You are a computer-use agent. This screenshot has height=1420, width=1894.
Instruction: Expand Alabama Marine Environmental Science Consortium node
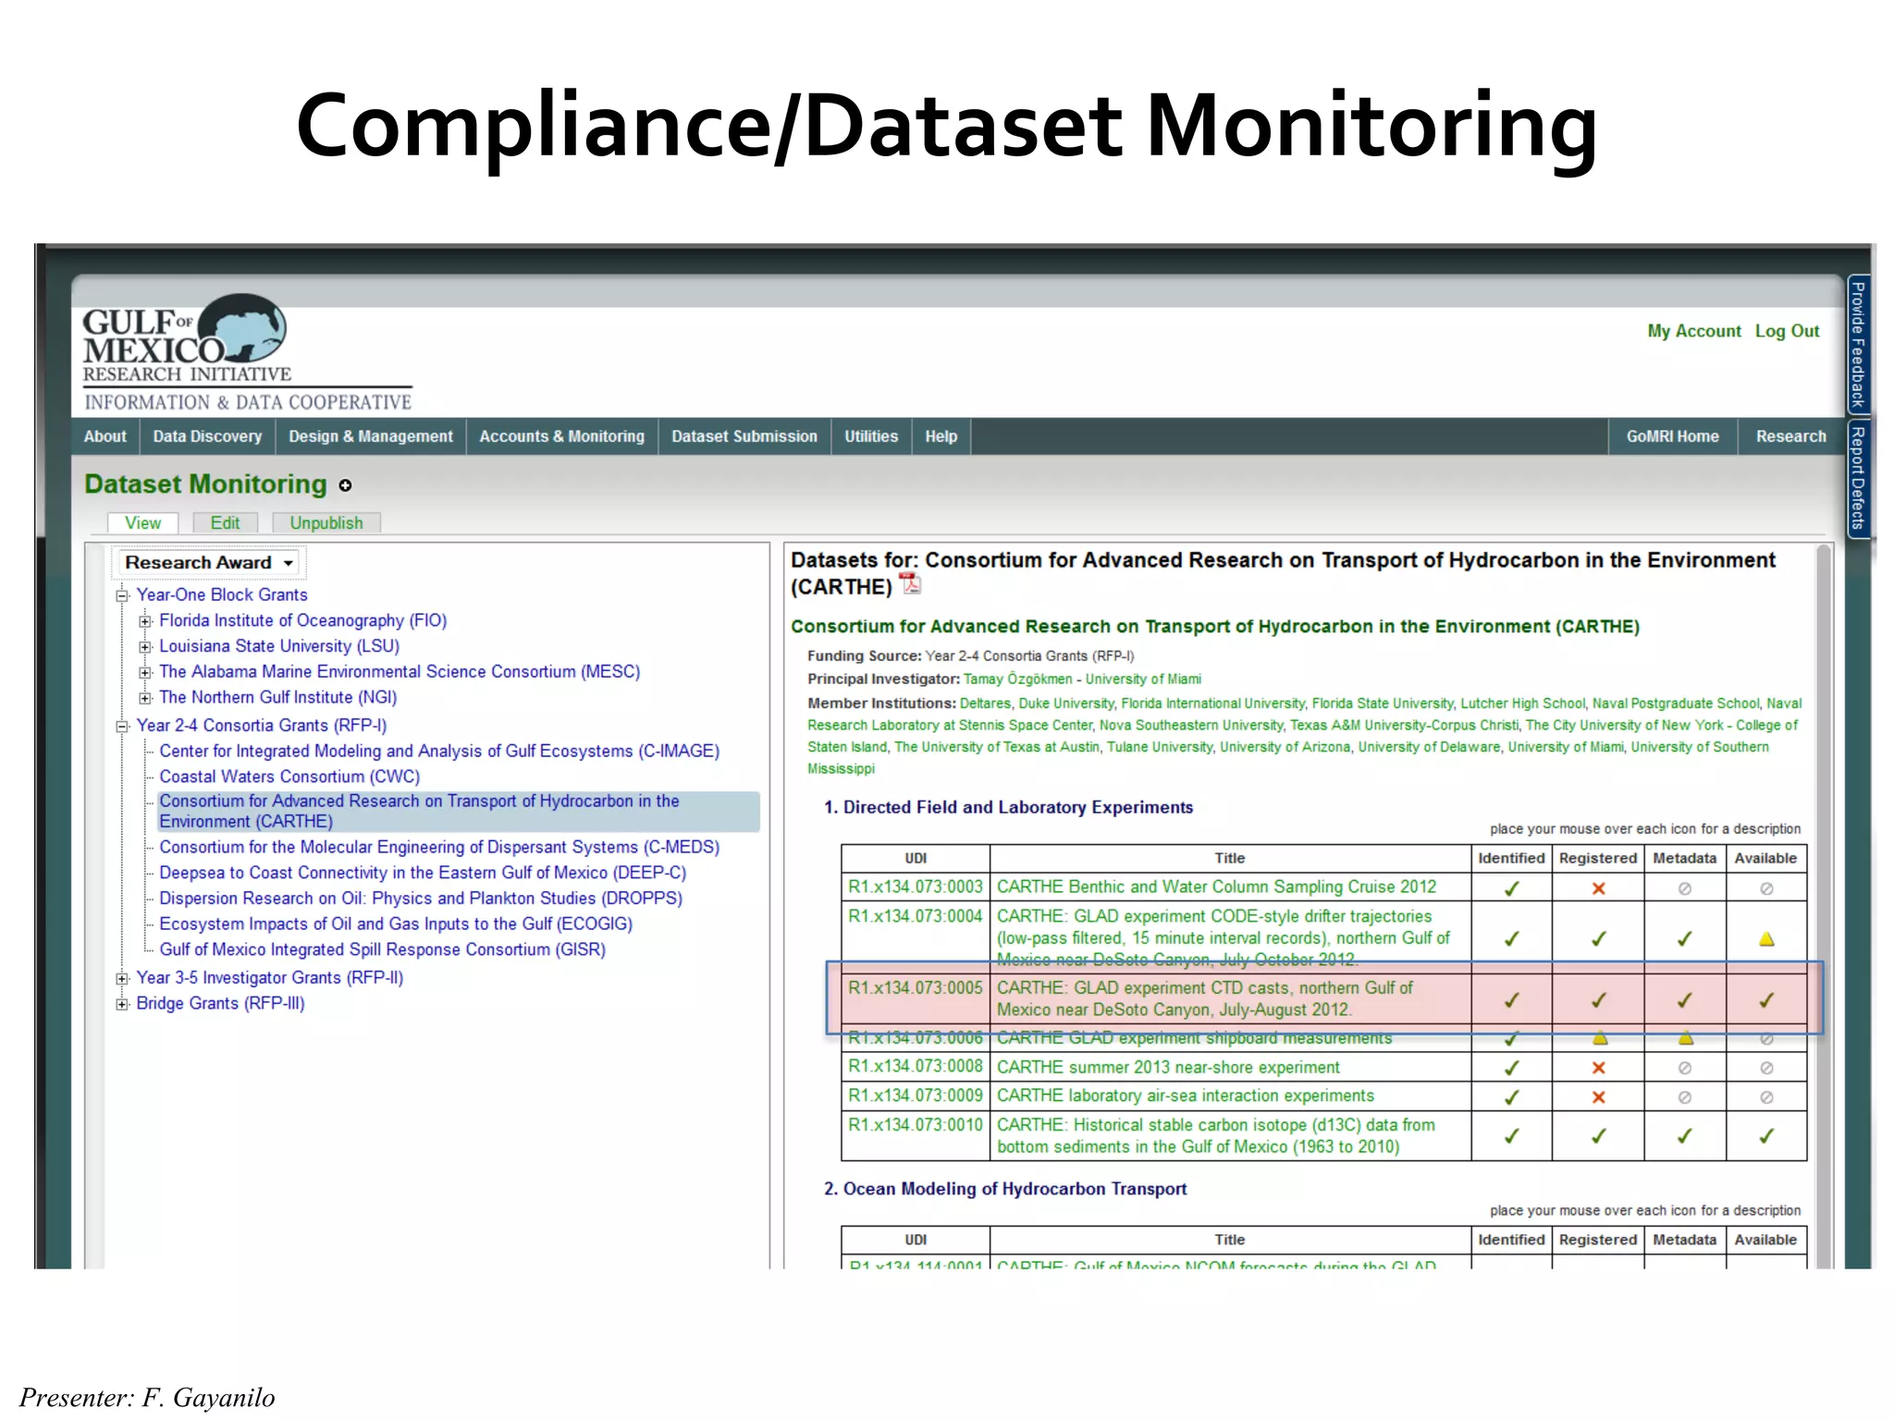145,672
